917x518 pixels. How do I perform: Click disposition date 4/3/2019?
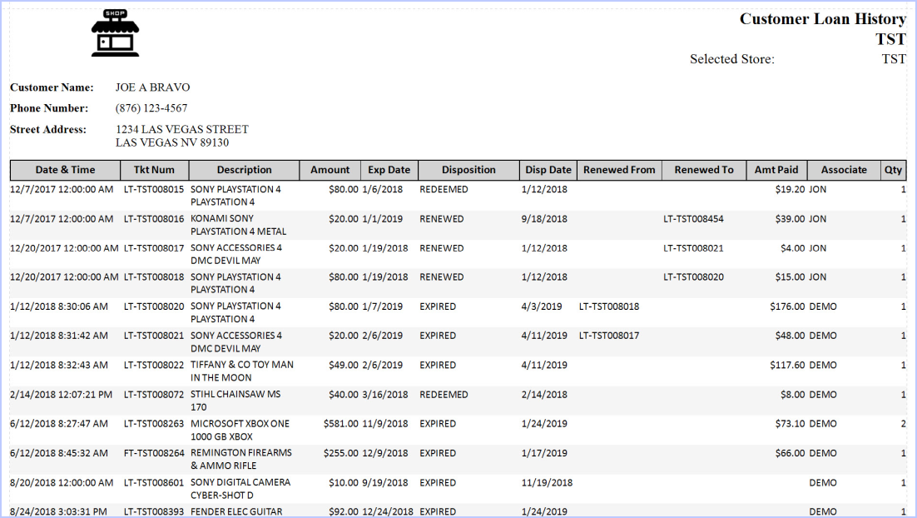tap(542, 306)
